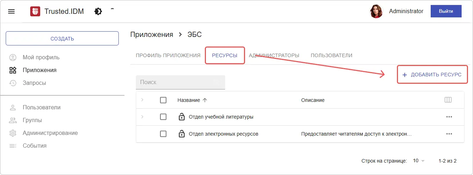Screen dimensions: 473x175
Task: Click the Поиск search field
Action: pos(180,82)
